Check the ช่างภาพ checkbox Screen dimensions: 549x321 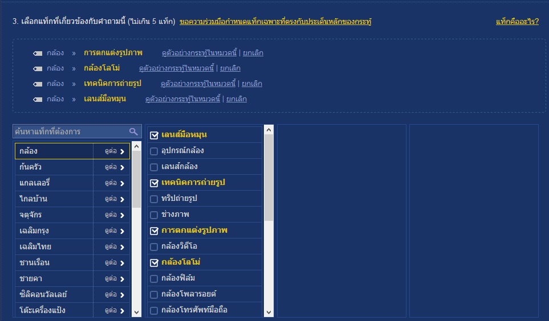(x=154, y=215)
